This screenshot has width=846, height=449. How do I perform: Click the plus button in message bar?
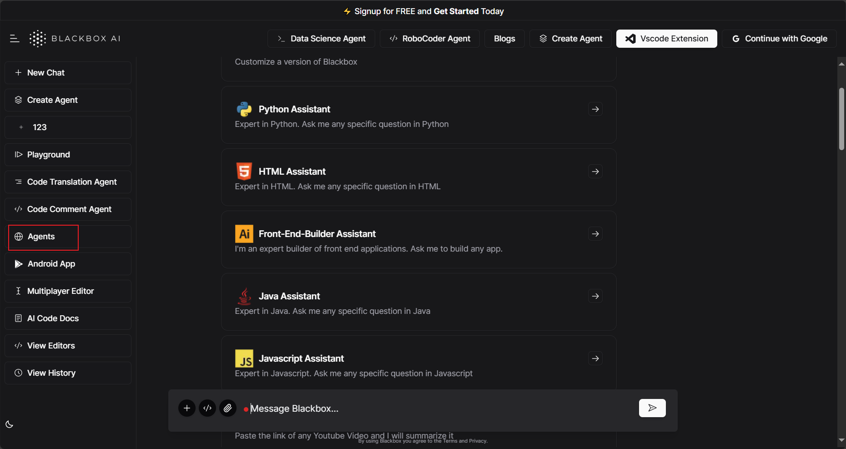point(187,408)
